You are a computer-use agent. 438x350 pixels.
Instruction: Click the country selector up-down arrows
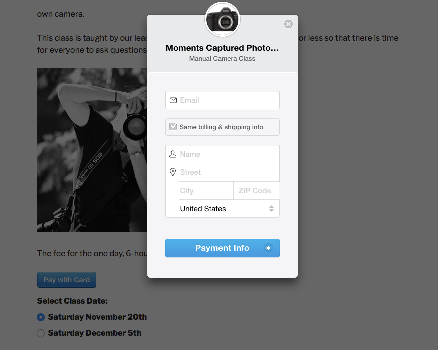(x=271, y=209)
